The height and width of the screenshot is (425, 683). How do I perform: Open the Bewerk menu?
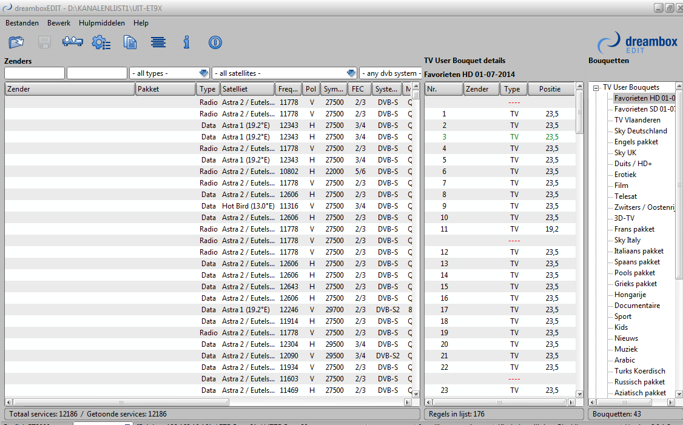point(59,23)
